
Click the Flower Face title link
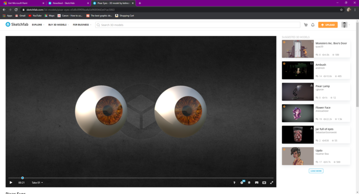[x=323, y=108]
